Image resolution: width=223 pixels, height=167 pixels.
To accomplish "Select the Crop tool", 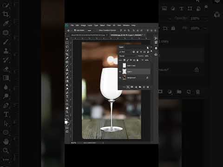I will coord(67,54).
